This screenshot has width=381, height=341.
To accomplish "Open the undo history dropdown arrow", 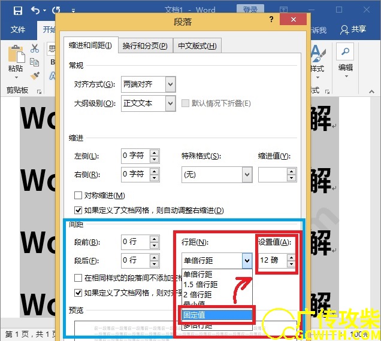I will point(44,11).
